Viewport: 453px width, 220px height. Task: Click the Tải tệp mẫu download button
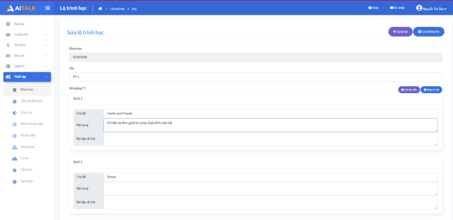409,90
